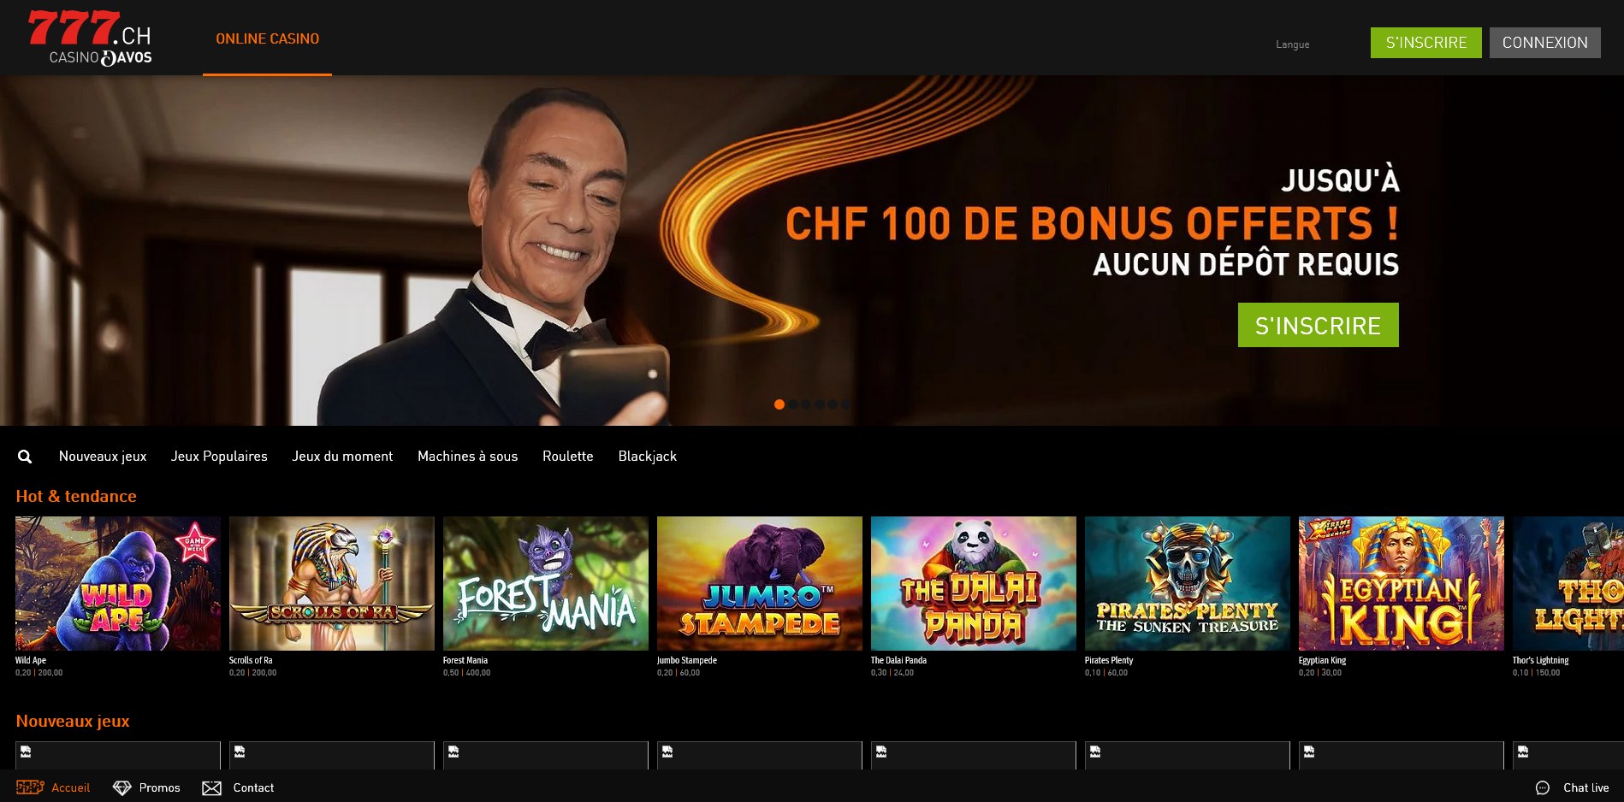The image size is (1624, 802).
Task: Open the Chat live bubble icon
Action: click(1543, 788)
